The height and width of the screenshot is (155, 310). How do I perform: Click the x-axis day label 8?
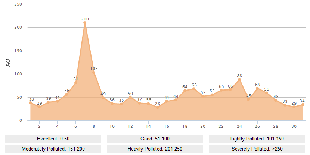(94, 126)
